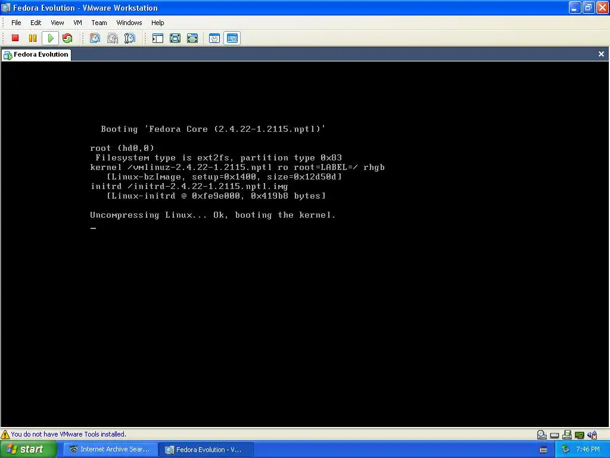Screen dimensions: 610x458
Task: Activate quick switch mode icon
Action: point(192,38)
